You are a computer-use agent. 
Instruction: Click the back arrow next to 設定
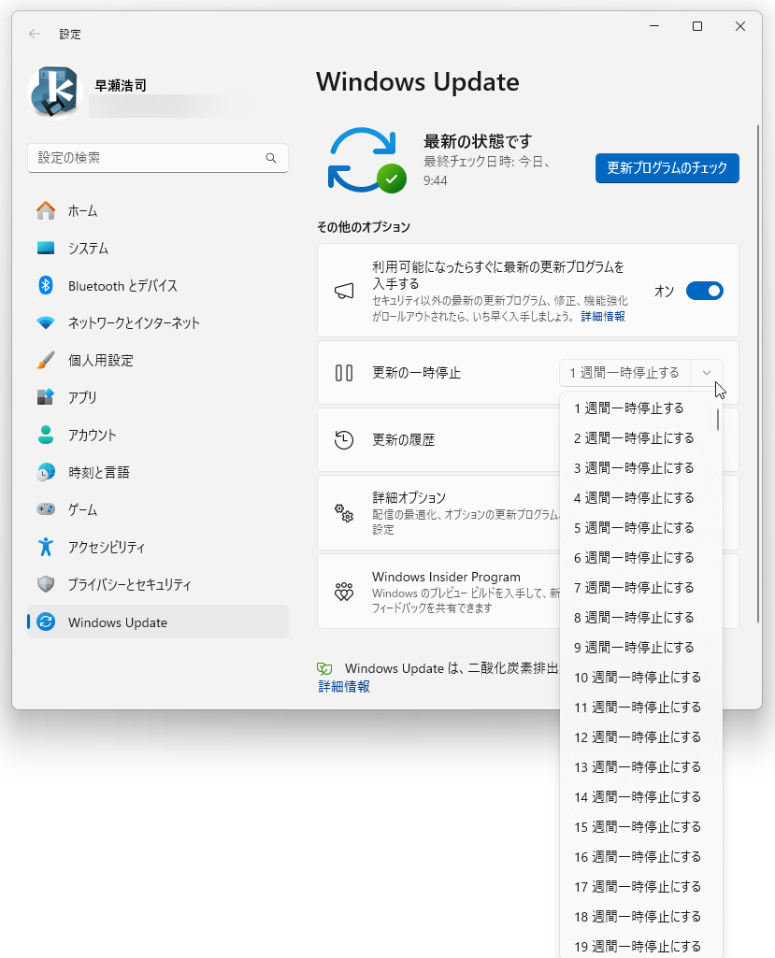[x=35, y=35]
